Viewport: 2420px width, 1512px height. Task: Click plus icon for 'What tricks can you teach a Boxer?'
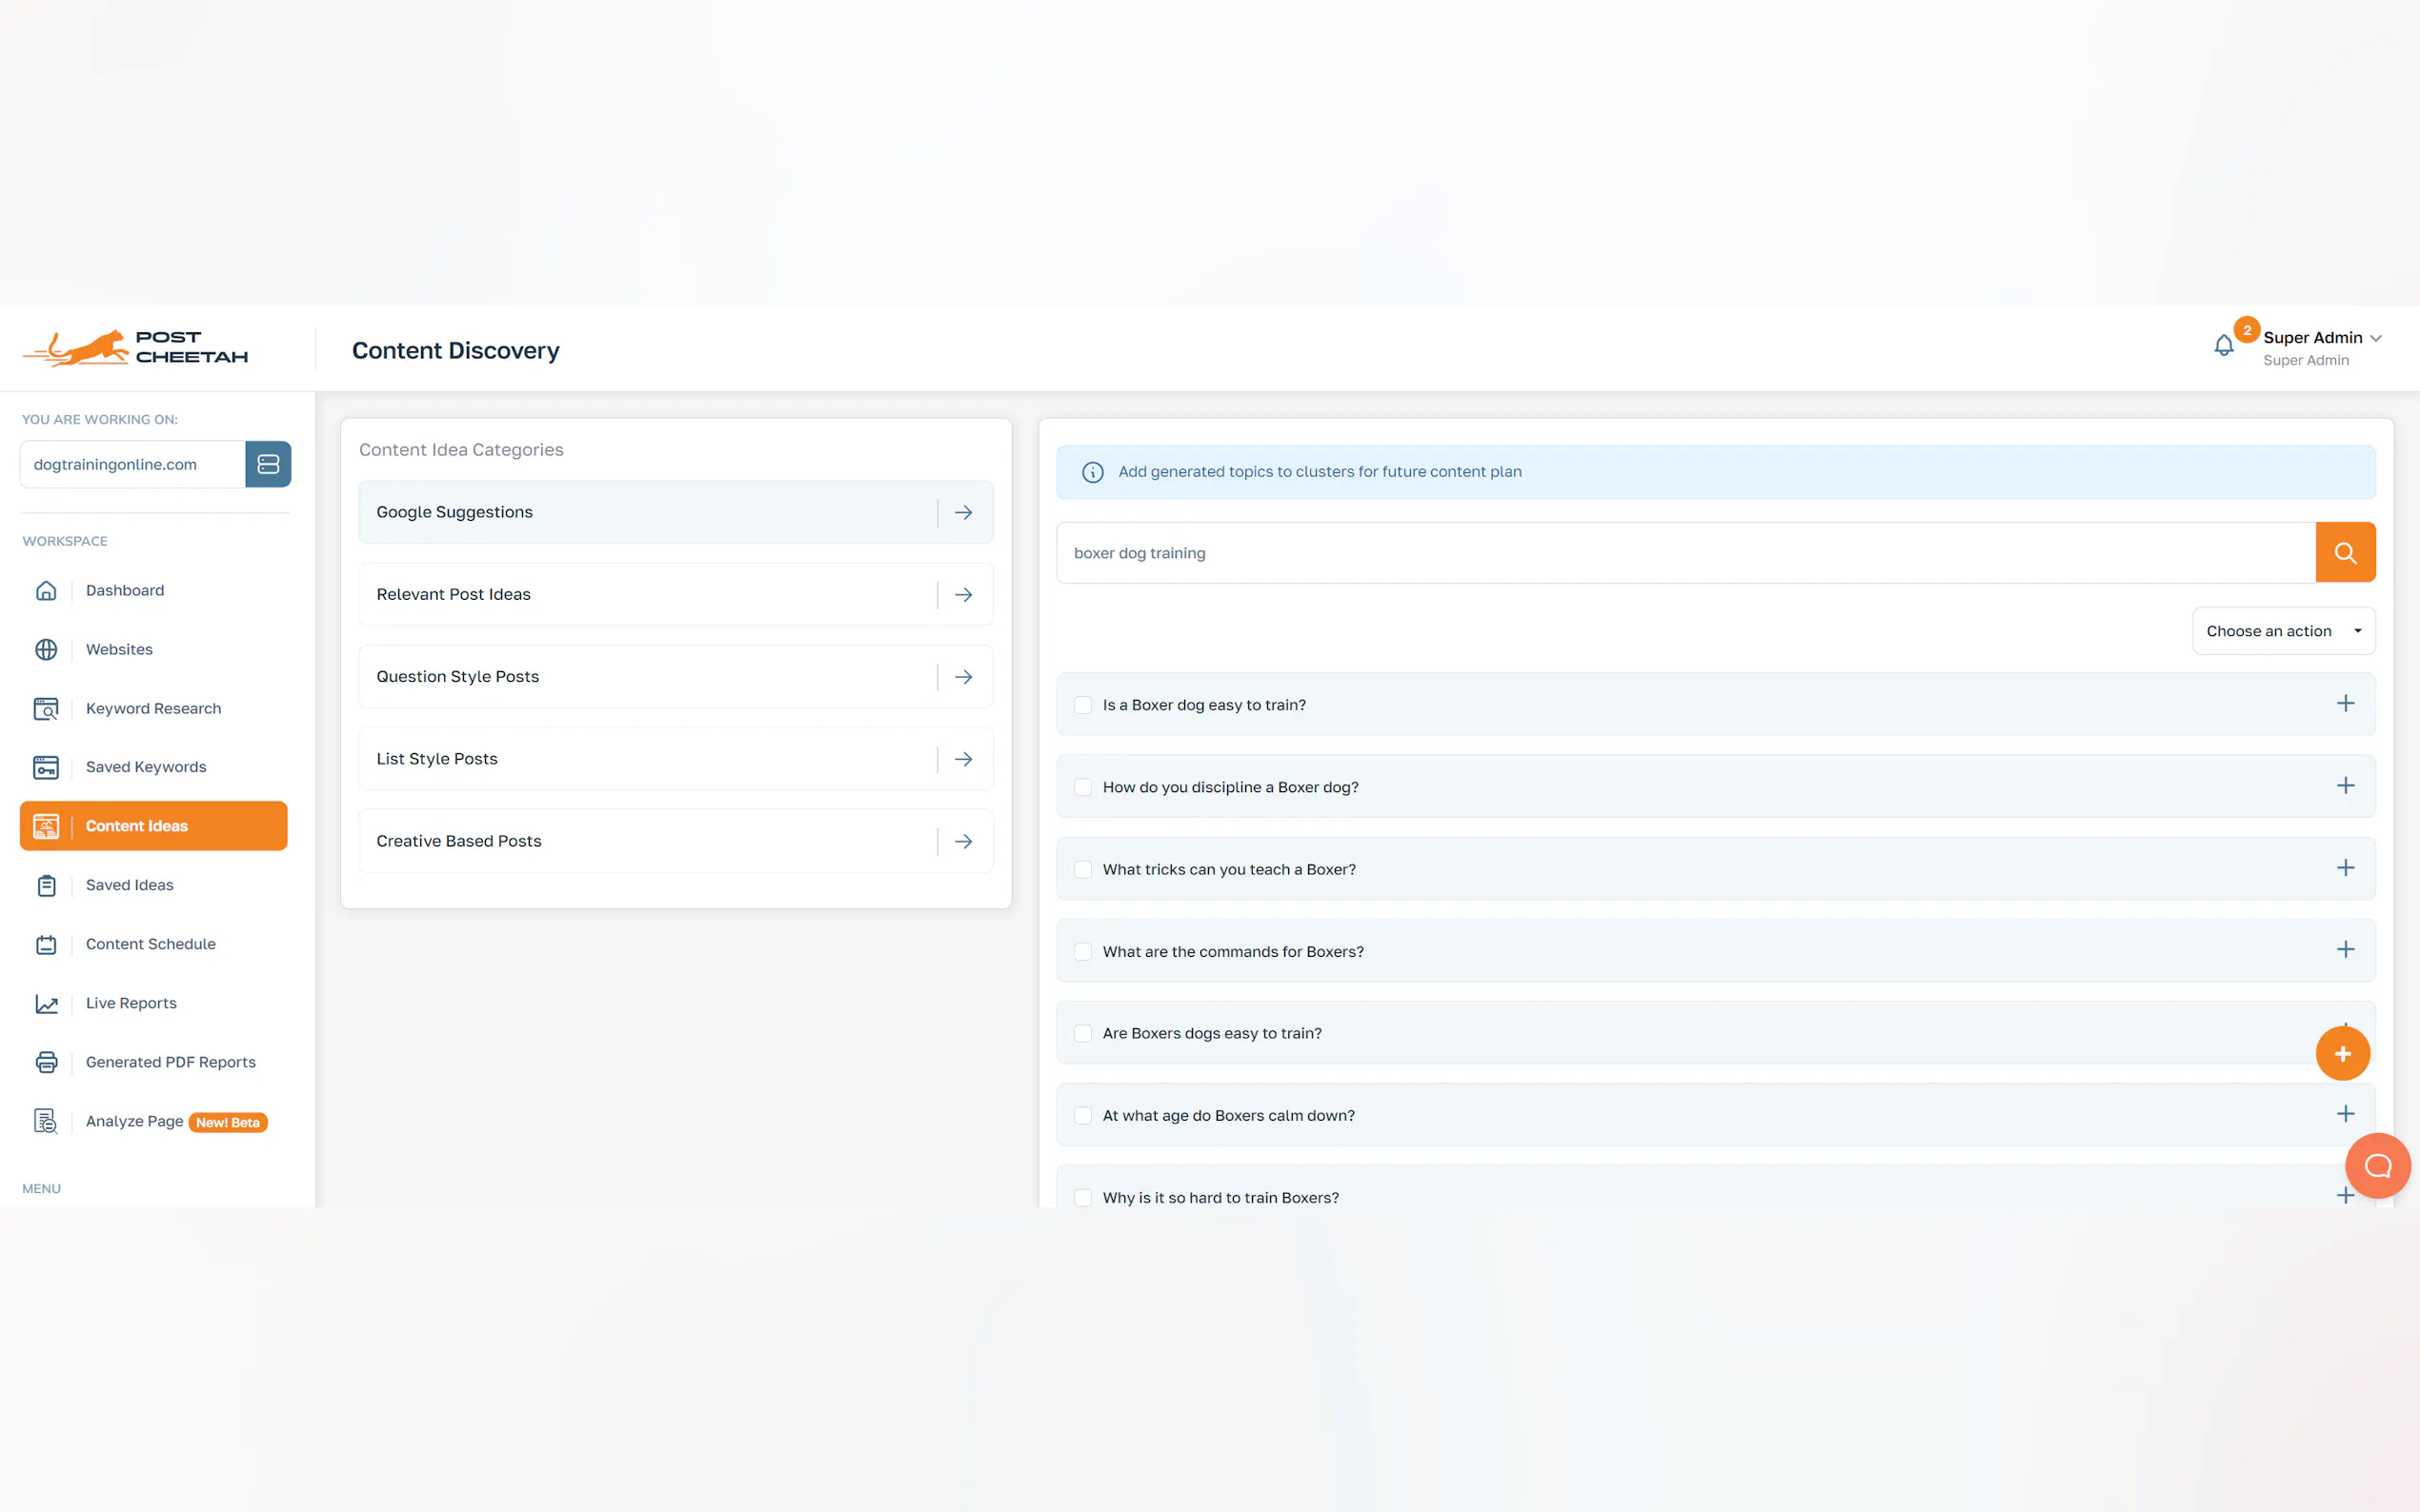[2344, 868]
